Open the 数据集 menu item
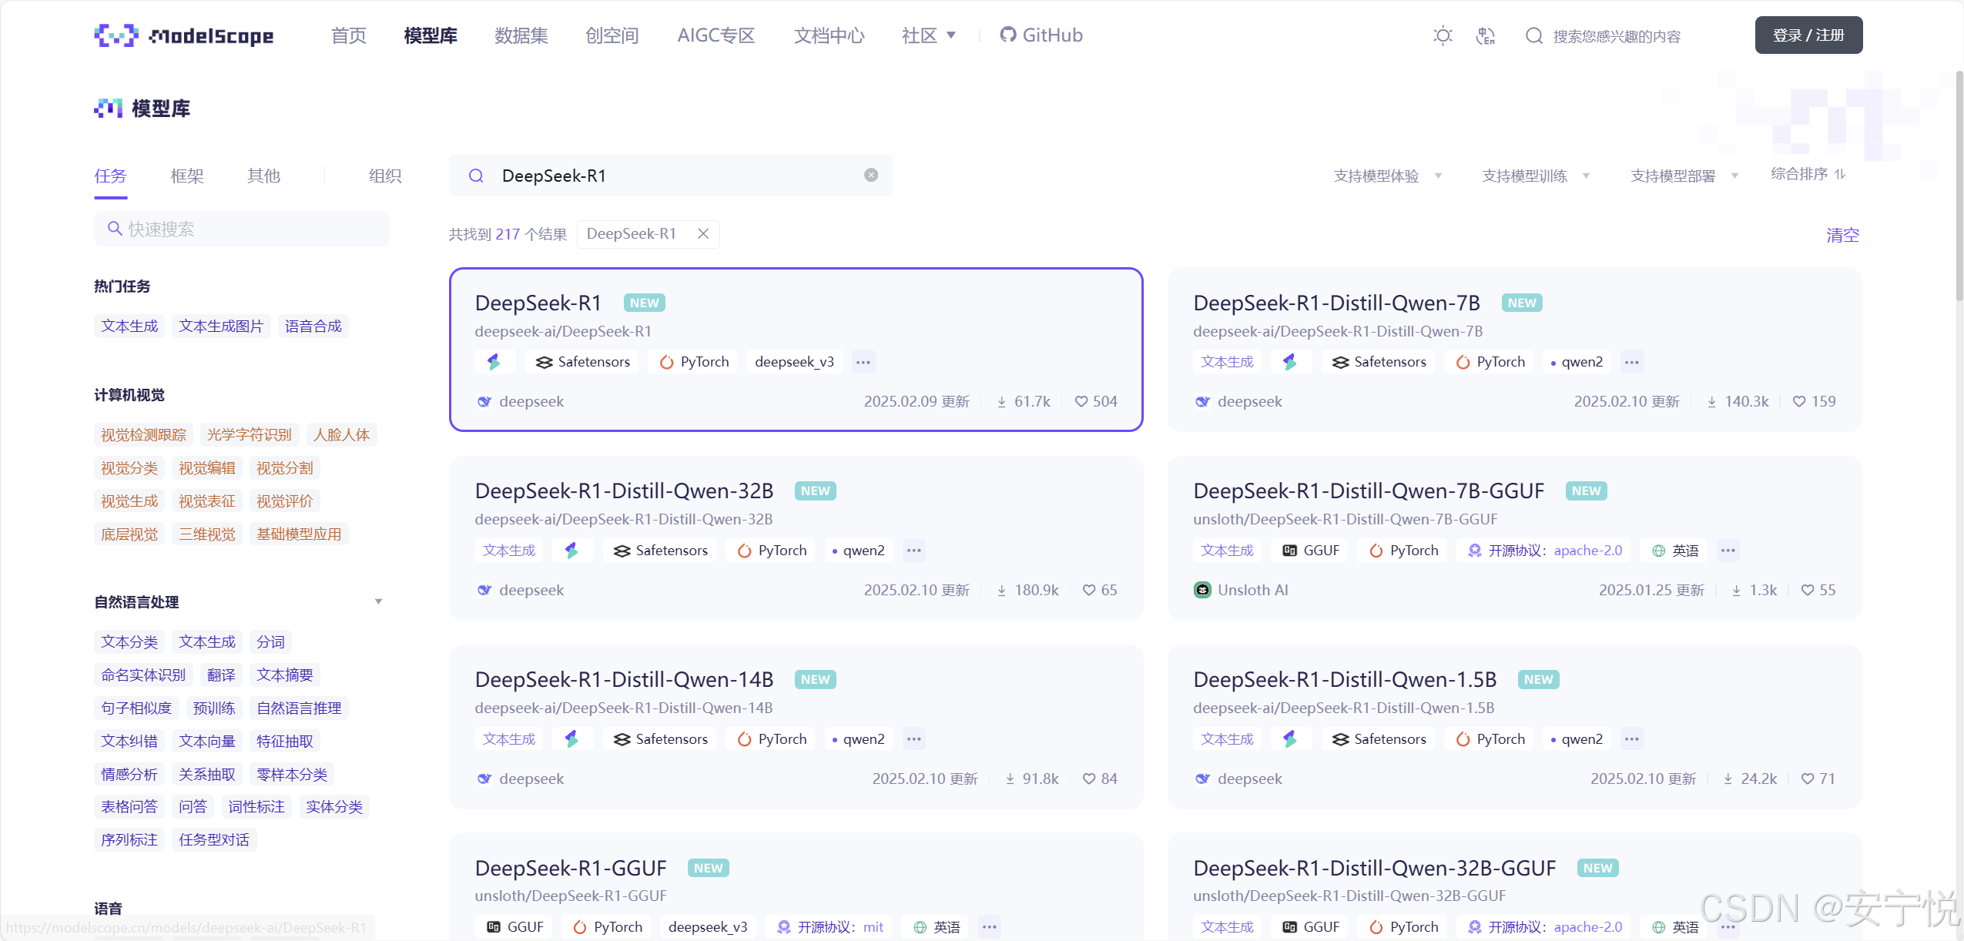The height and width of the screenshot is (941, 1964). coord(521,35)
